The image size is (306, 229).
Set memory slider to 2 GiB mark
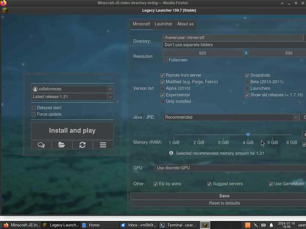(x=199, y=135)
